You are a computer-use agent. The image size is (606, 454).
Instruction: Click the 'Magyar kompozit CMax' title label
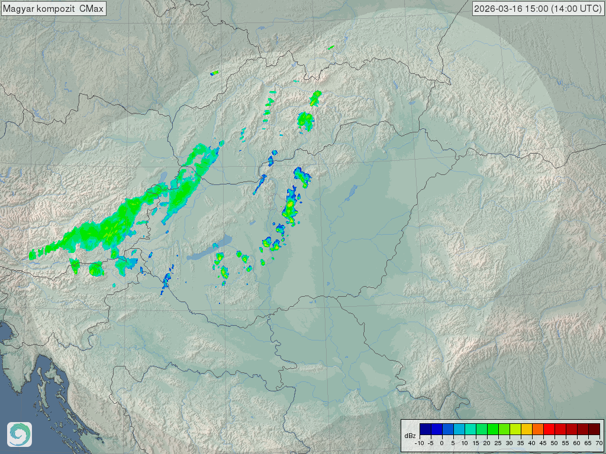(x=53, y=8)
